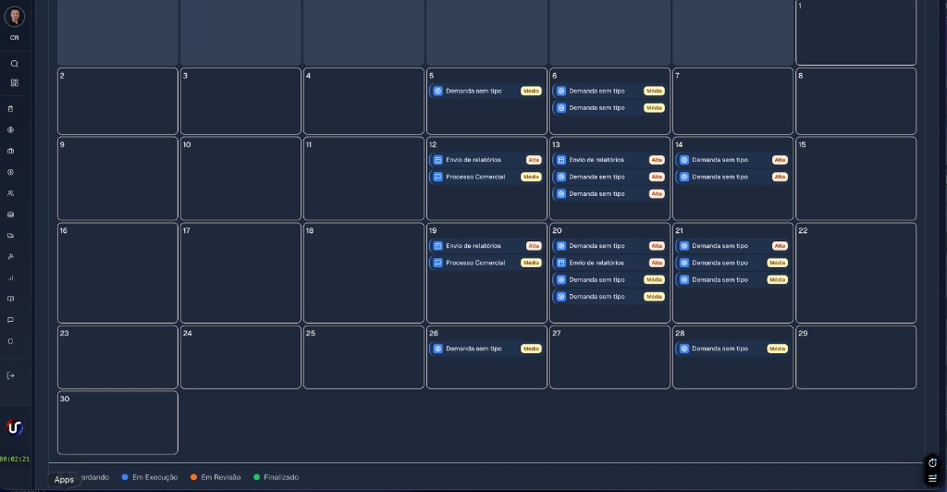The image size is (947, 492).
Task: Open the wrench tools icon in sidebar
Action: click(10, 256)
